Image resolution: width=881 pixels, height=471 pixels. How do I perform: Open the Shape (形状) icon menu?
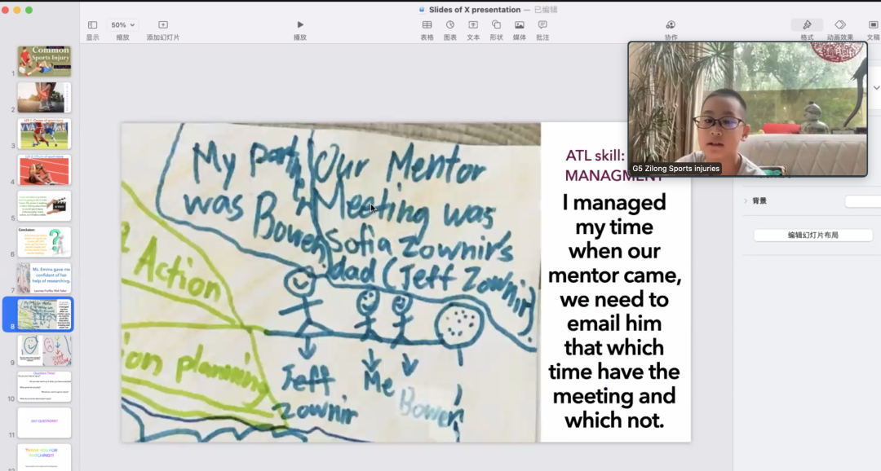496,25
